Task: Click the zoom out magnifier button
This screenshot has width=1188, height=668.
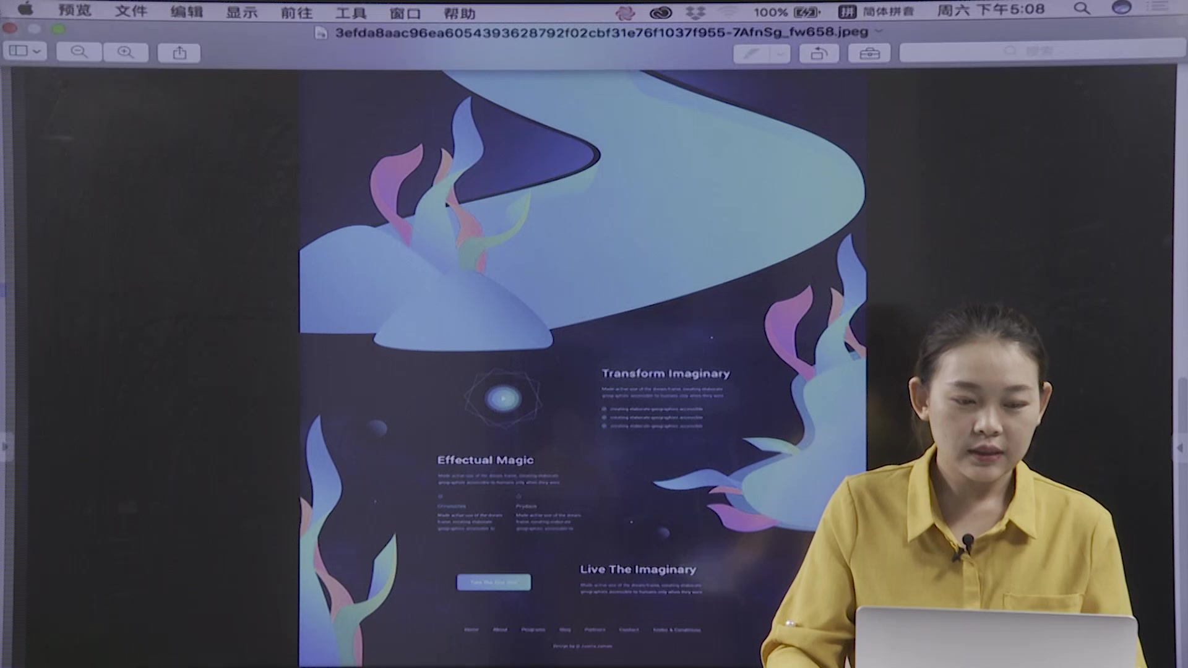Action: (79, 53)
